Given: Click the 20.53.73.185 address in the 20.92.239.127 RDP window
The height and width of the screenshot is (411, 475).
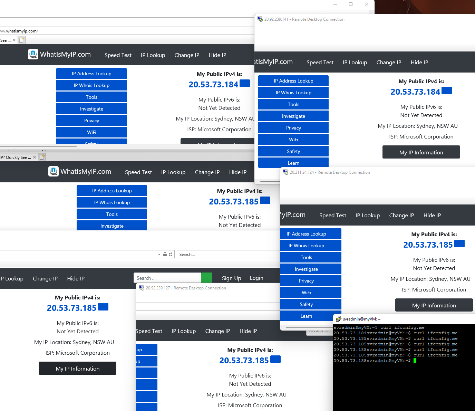Looking at the screenshot, I should pyautogui.click(x=244, y=360).
